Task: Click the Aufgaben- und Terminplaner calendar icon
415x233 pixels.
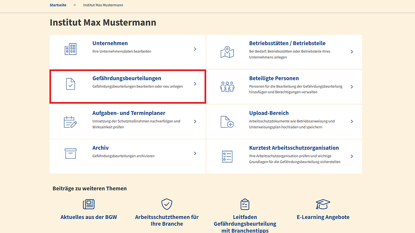Action: click(70, 122)
